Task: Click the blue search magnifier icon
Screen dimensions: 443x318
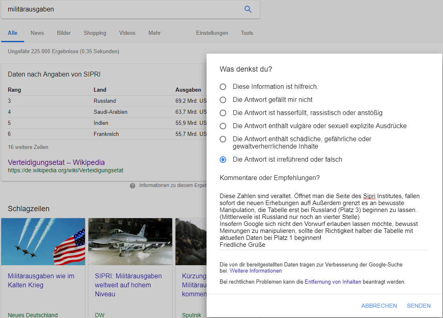Action: pyautogui.click(x=248, y=9)
